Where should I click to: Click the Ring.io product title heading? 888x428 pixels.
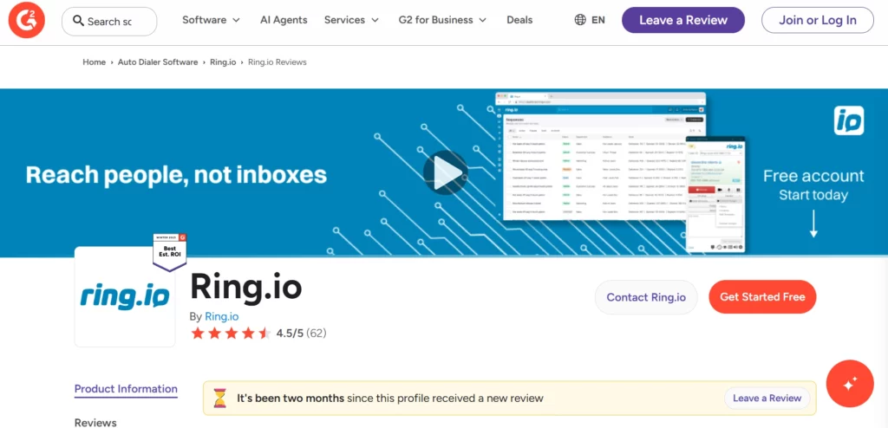click(245, 287)
